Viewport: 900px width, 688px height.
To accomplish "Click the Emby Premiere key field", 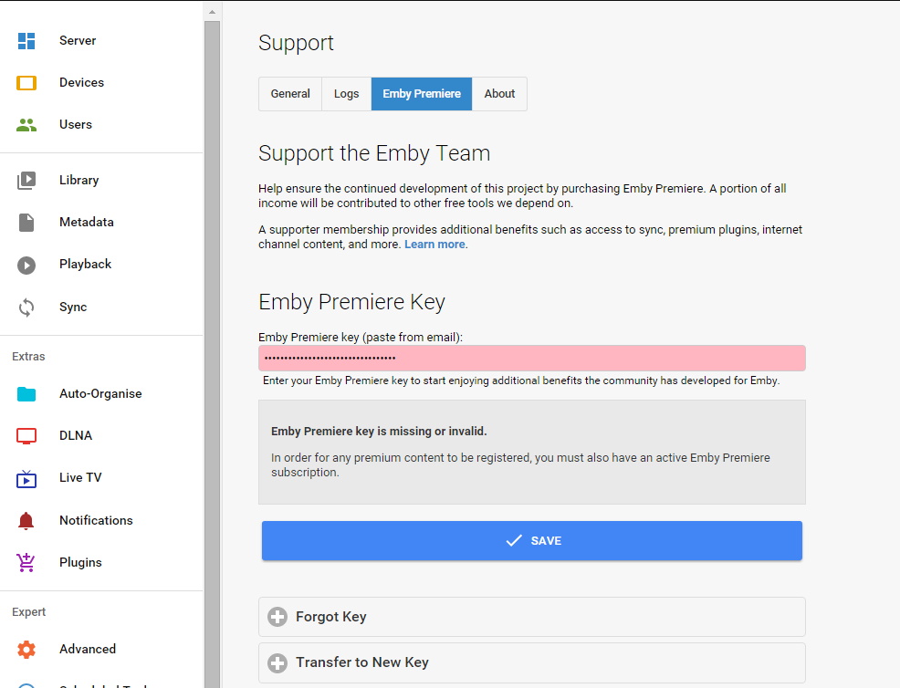I will point(531,358).
